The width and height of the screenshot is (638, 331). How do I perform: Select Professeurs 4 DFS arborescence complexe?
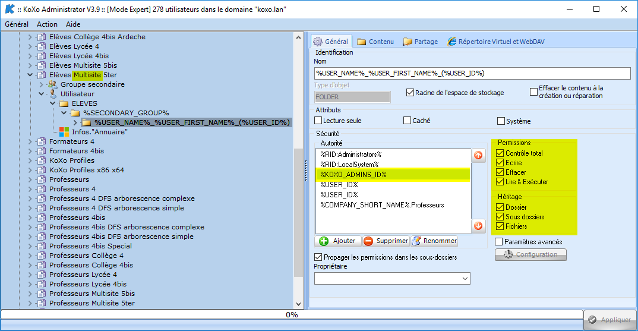(122, 198)
